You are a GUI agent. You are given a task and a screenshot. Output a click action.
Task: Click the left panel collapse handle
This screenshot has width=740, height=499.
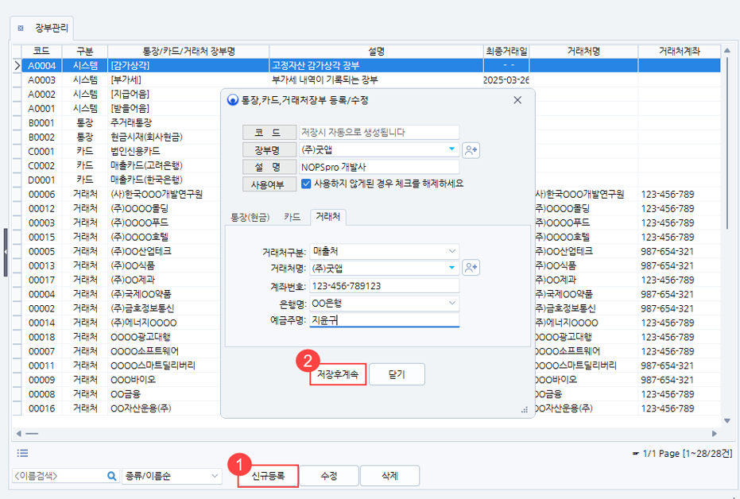pos(5,252)
